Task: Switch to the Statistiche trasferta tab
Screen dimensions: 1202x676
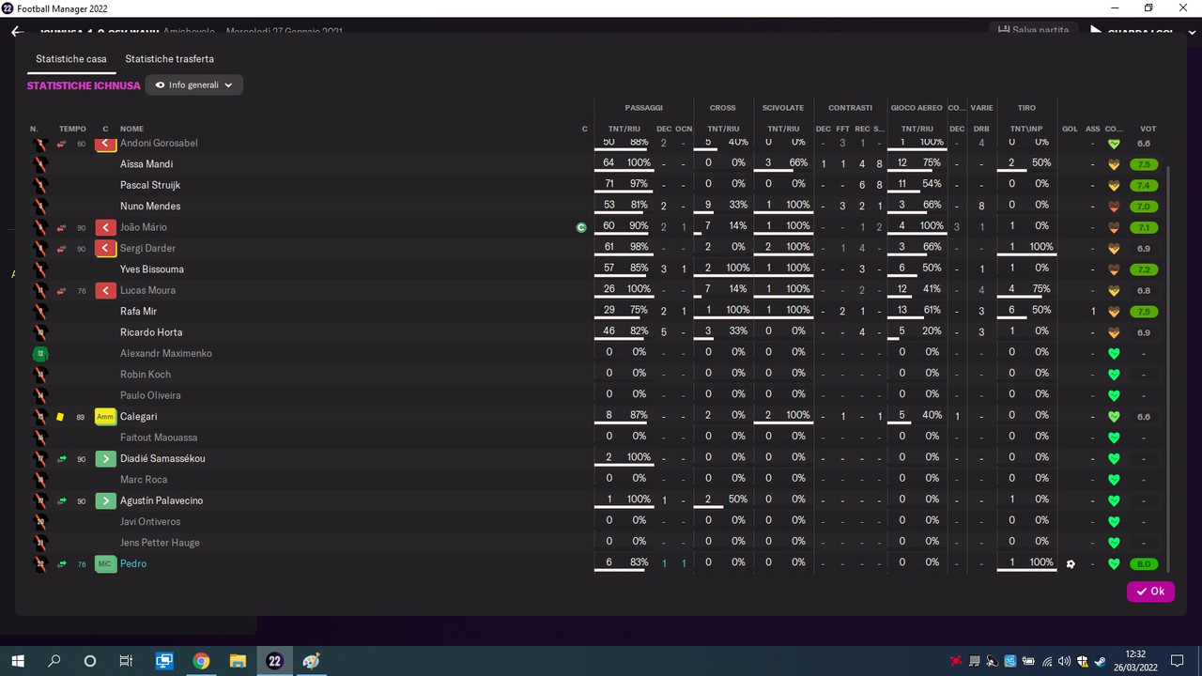Action: tap(170, 59)
